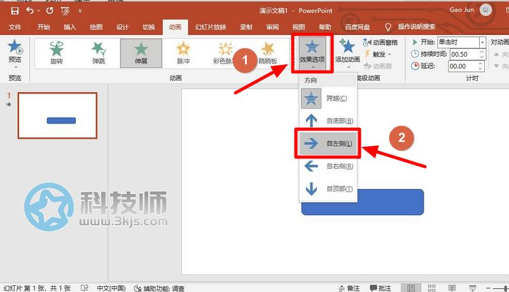Click the animation star marker beside slide 1
Viewport: 509px width, 292px height.
(x=9, y=104)
